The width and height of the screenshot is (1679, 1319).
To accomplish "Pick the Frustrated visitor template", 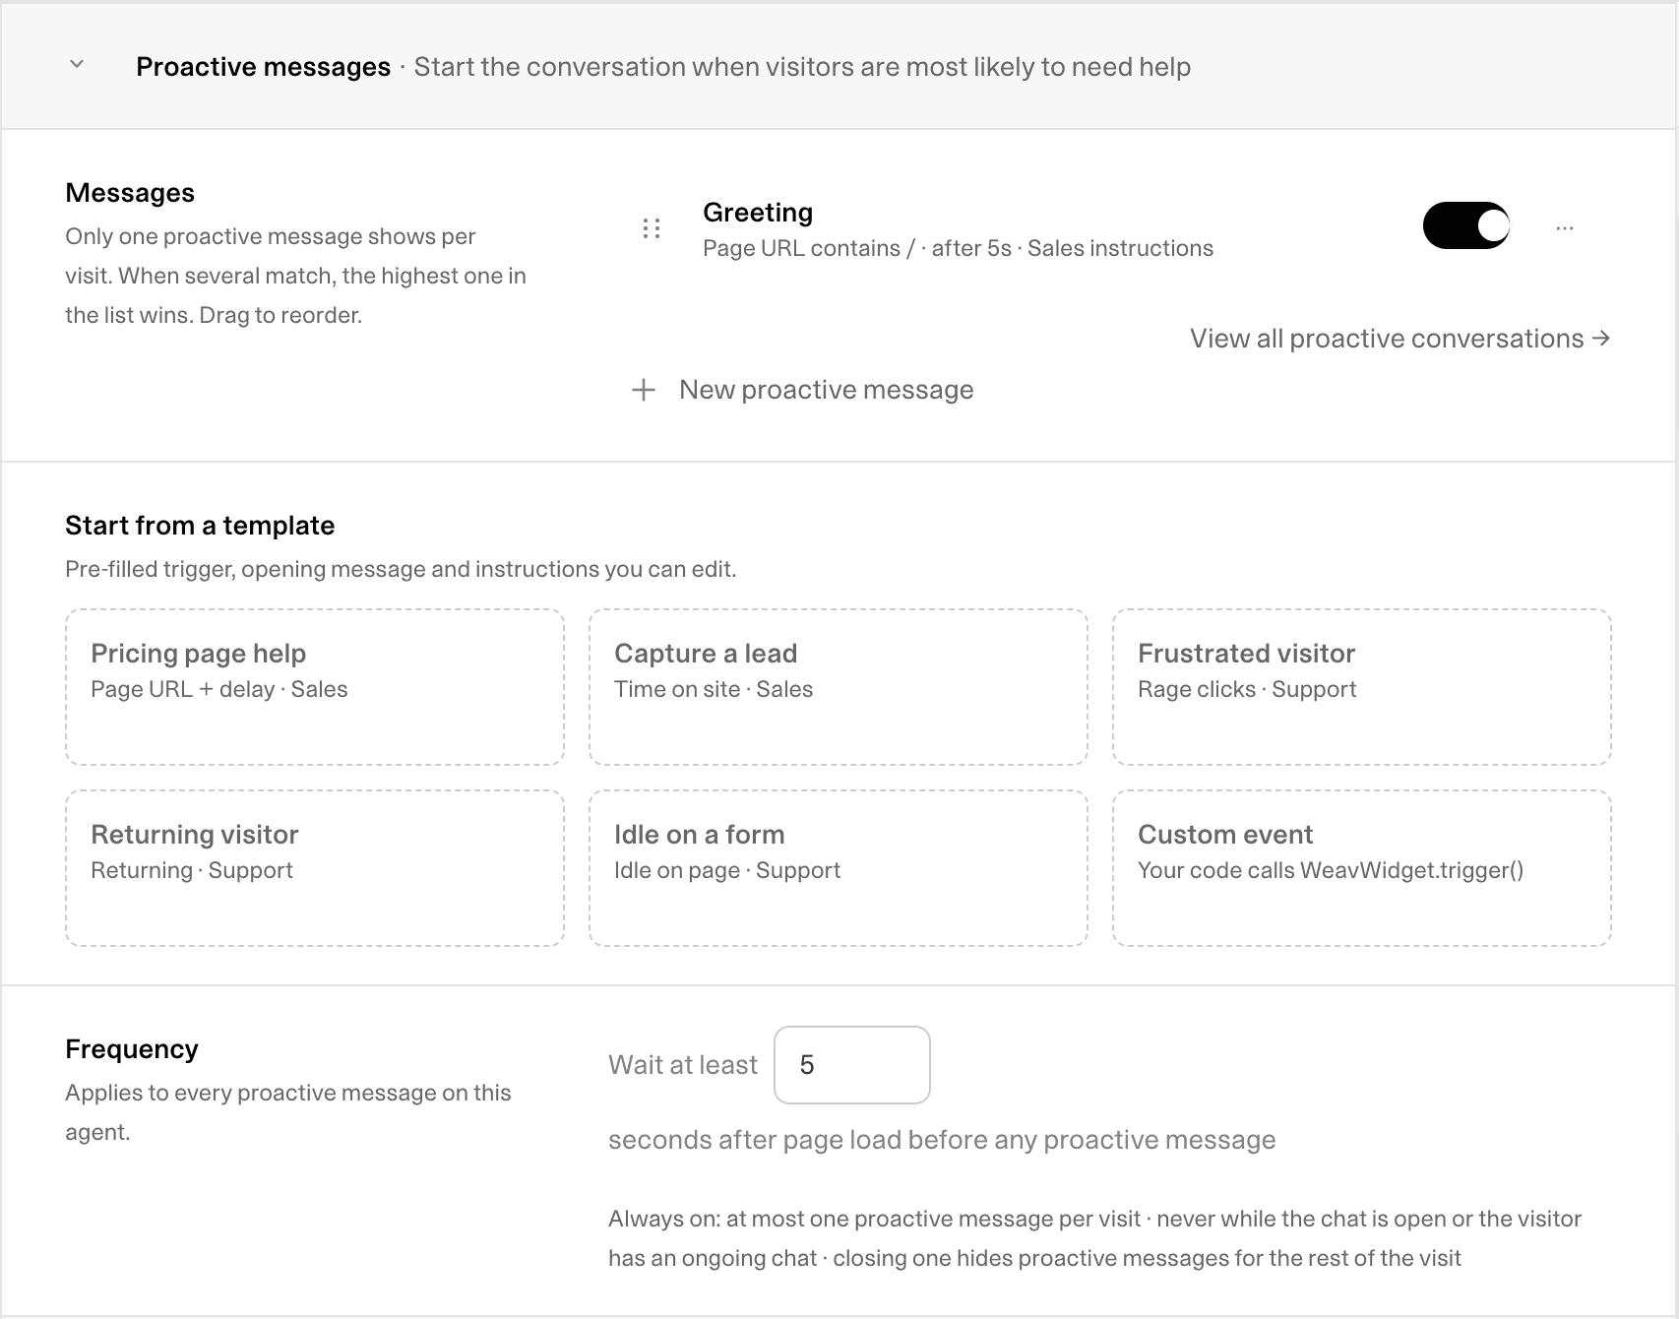I will (x=1362, y=687).
